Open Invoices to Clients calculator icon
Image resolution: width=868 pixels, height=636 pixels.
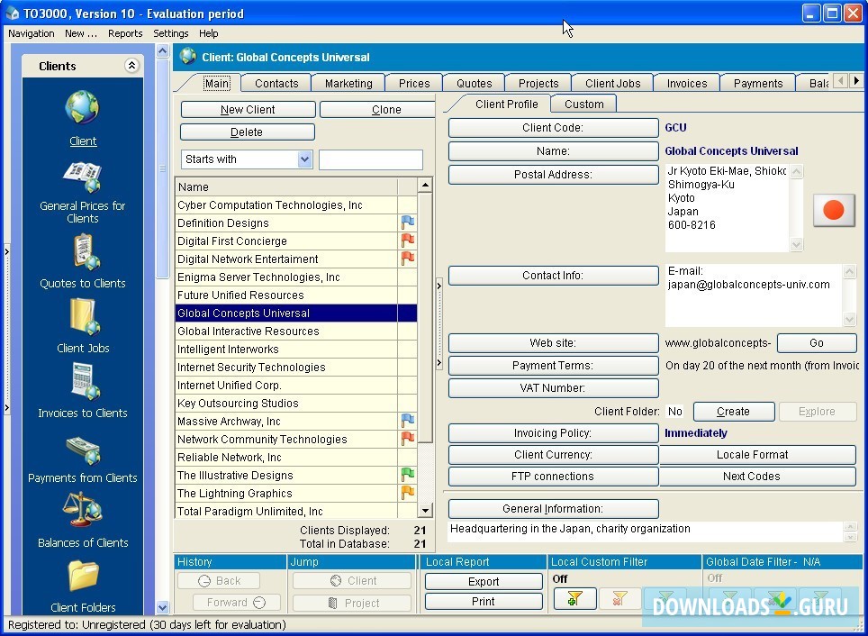pos(83,382)
